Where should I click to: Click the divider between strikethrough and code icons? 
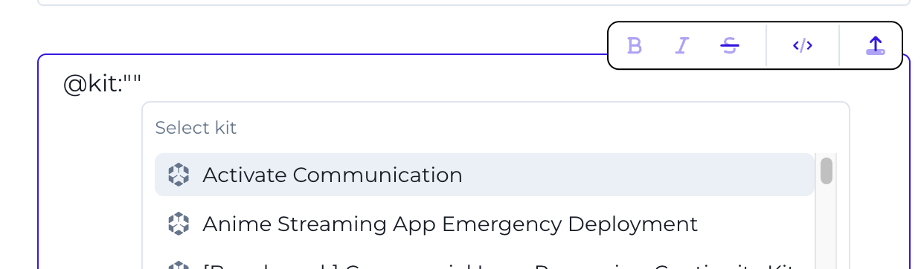(766, 46)
